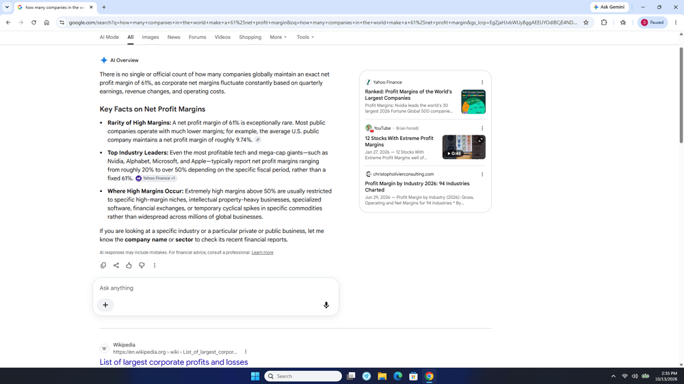Share the AI Overview response
Image resolution: width=684 pixels, height=384 pixels.
[x=116, y=265]
